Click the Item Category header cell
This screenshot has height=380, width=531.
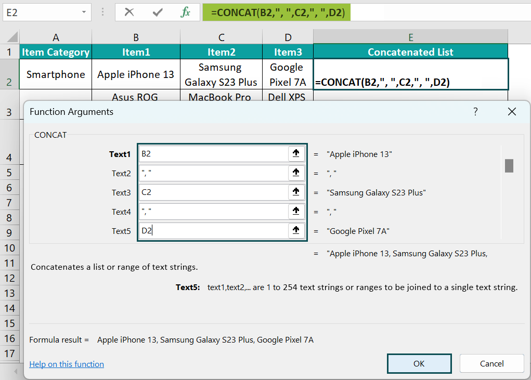click(56, 52)
